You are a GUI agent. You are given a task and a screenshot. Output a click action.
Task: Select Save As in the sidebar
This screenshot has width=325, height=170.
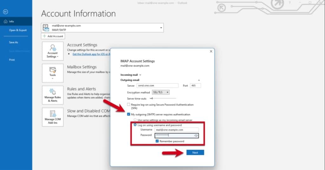13,42
